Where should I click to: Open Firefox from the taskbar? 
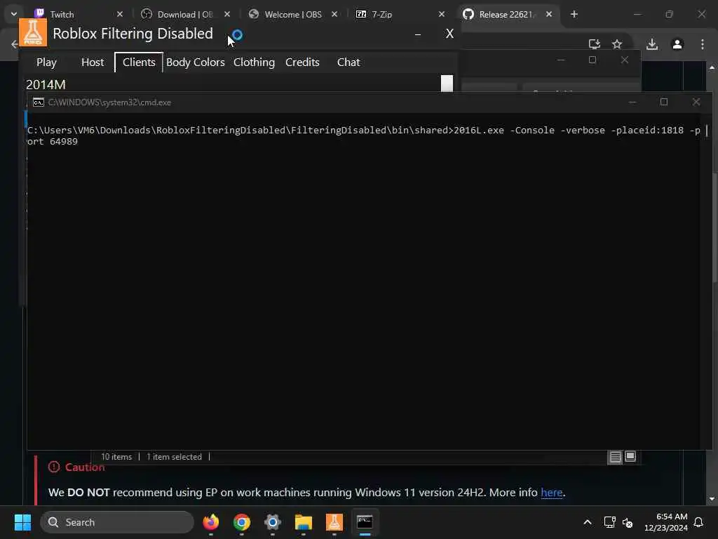pyautogui.click(x=211, y=522)
